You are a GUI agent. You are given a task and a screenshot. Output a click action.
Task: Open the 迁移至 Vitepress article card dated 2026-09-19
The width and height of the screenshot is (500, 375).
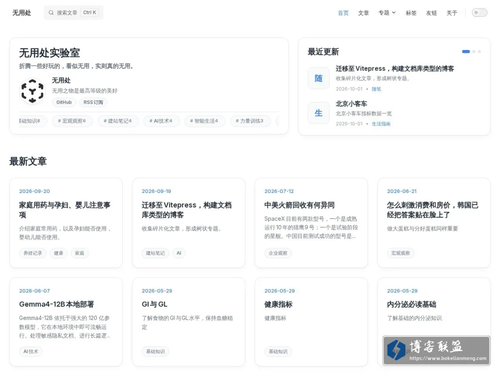[187, 210]
